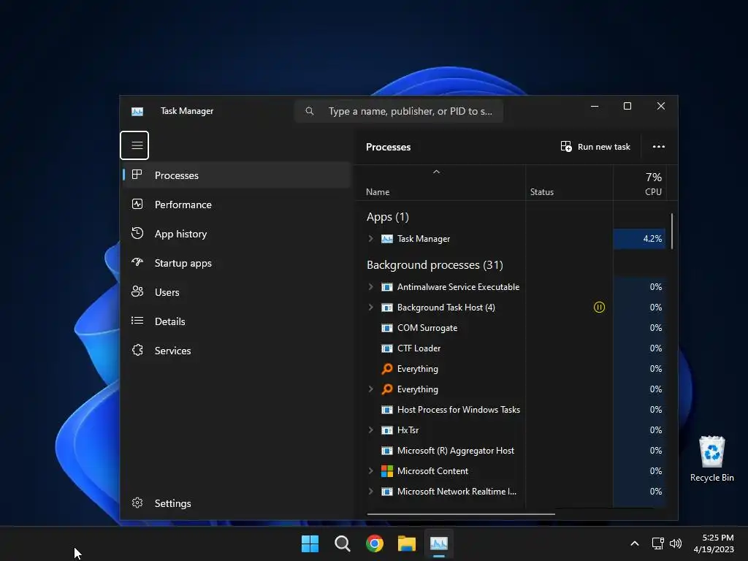Open the three-dot more options menu
This screenshot has width=748, height=561.
(658, 146)
